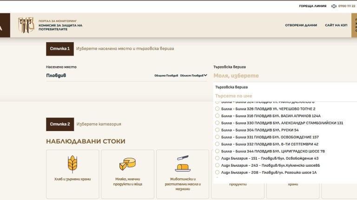This screenshot has height=200, width=357.
Task: Click the wheat bread category icon
Action: (73, 164)
